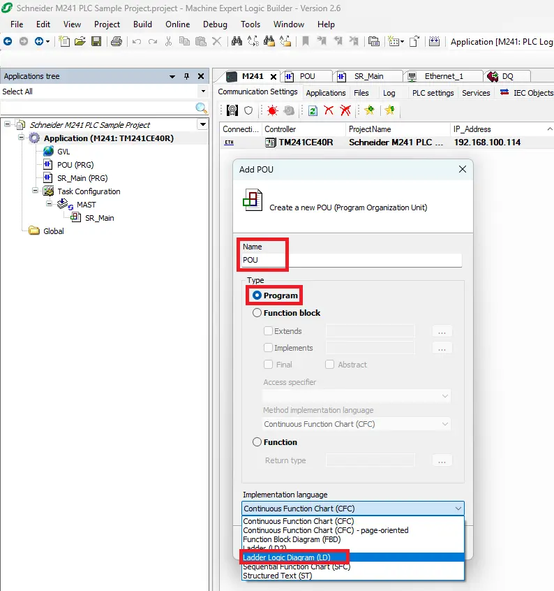
Task: Switch to the Ethernet_1 tab
Action: pyautogui.click(x=443, y=76)
